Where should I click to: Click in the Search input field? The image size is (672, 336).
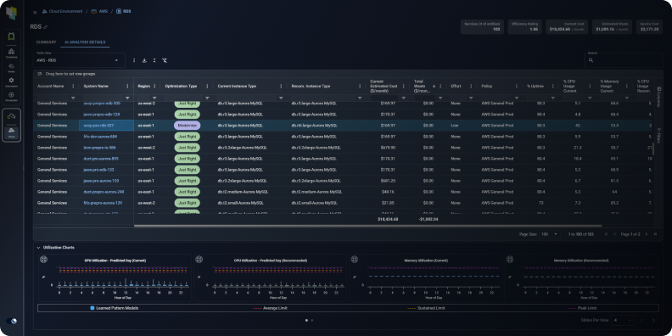624,60
